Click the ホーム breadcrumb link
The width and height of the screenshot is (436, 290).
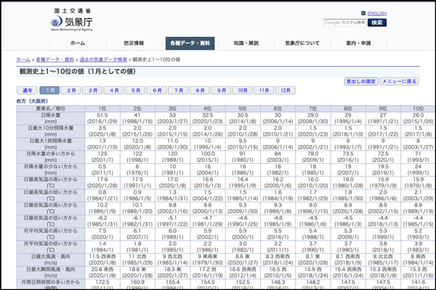[23, 59]
